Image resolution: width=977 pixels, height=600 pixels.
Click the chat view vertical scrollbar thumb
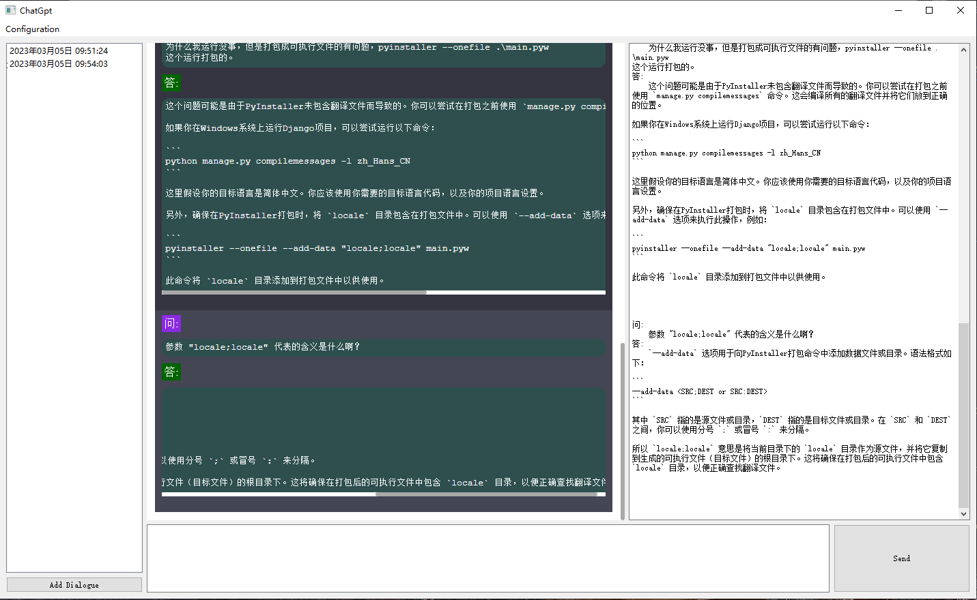623,431
